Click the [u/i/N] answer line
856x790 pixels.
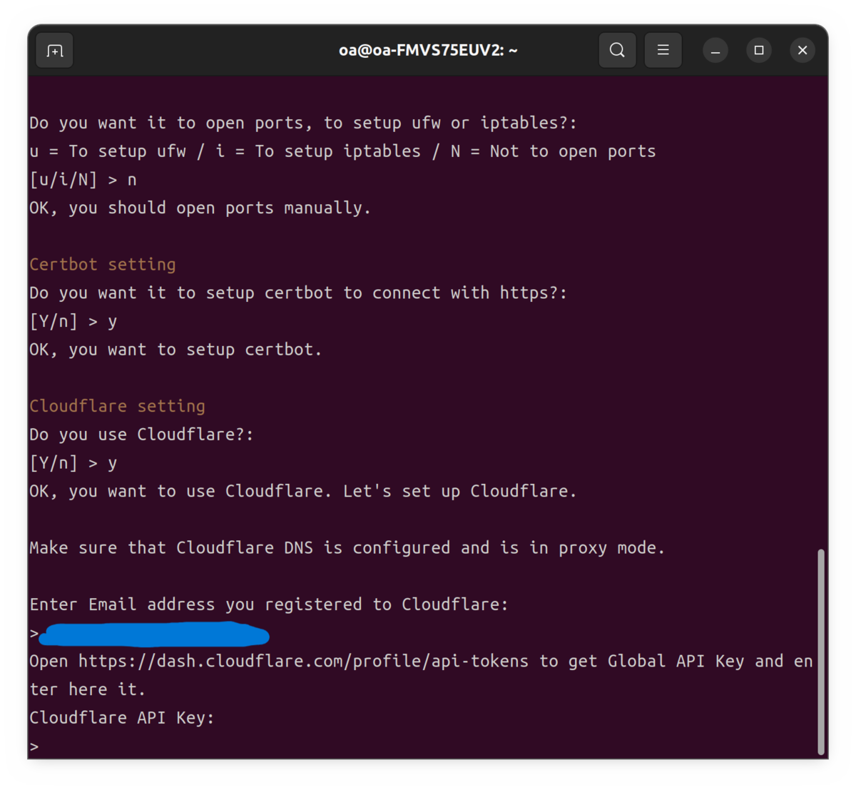82,179
